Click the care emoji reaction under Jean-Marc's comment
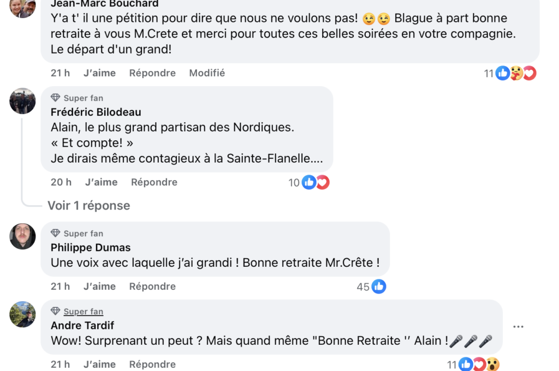 (515, 73)
